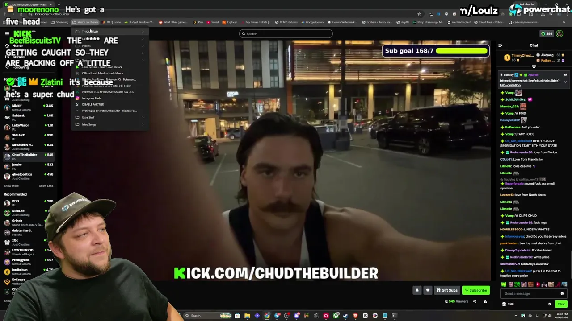The height and width of the screenshot is (321, 572).
Task: Open LettyVision channel in sidebar
Action: coord(29,127)
